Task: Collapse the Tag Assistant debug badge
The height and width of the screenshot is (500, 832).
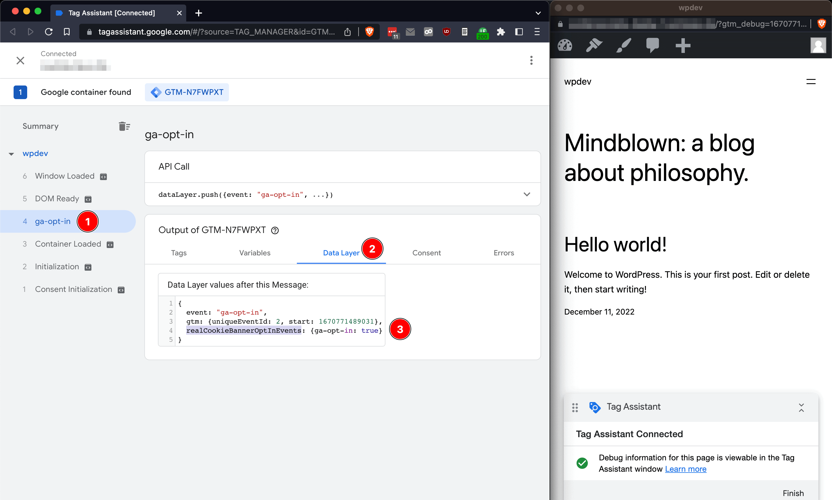Action: tap(801, 407)
